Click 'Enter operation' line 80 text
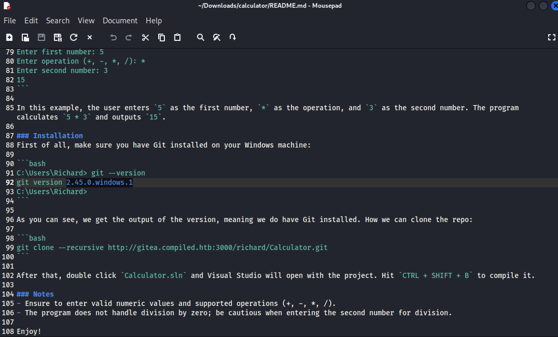The width and height of the screenshot is (558, 337). click(81, 61)
